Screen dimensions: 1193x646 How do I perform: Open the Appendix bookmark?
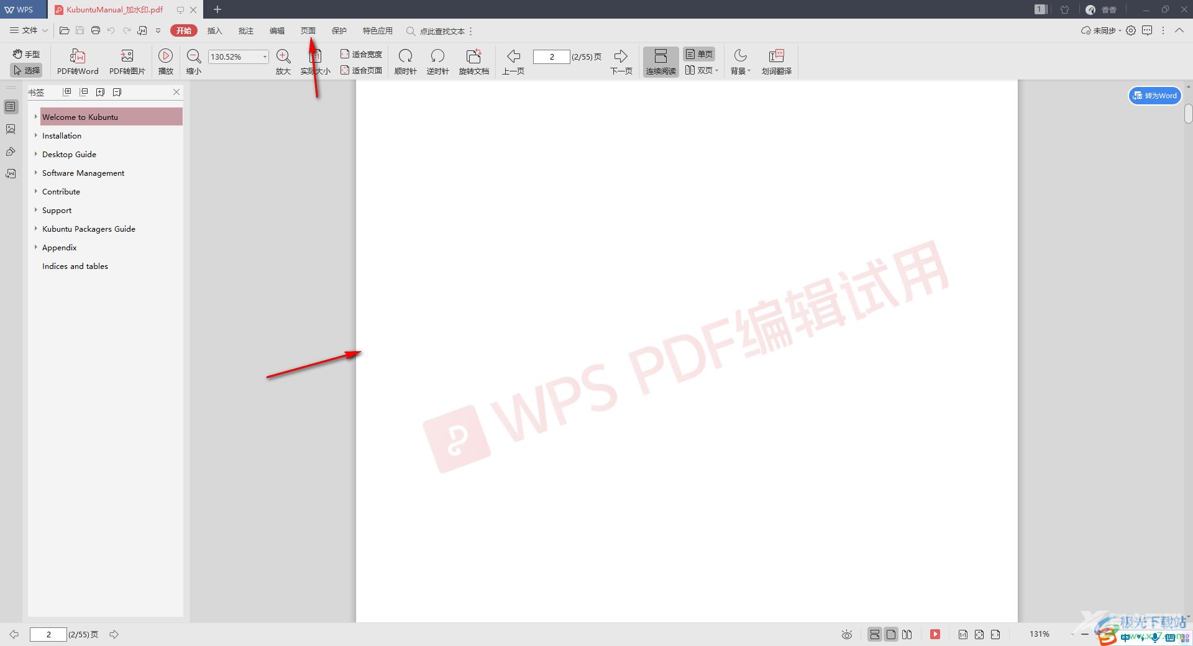pos(59,247)
